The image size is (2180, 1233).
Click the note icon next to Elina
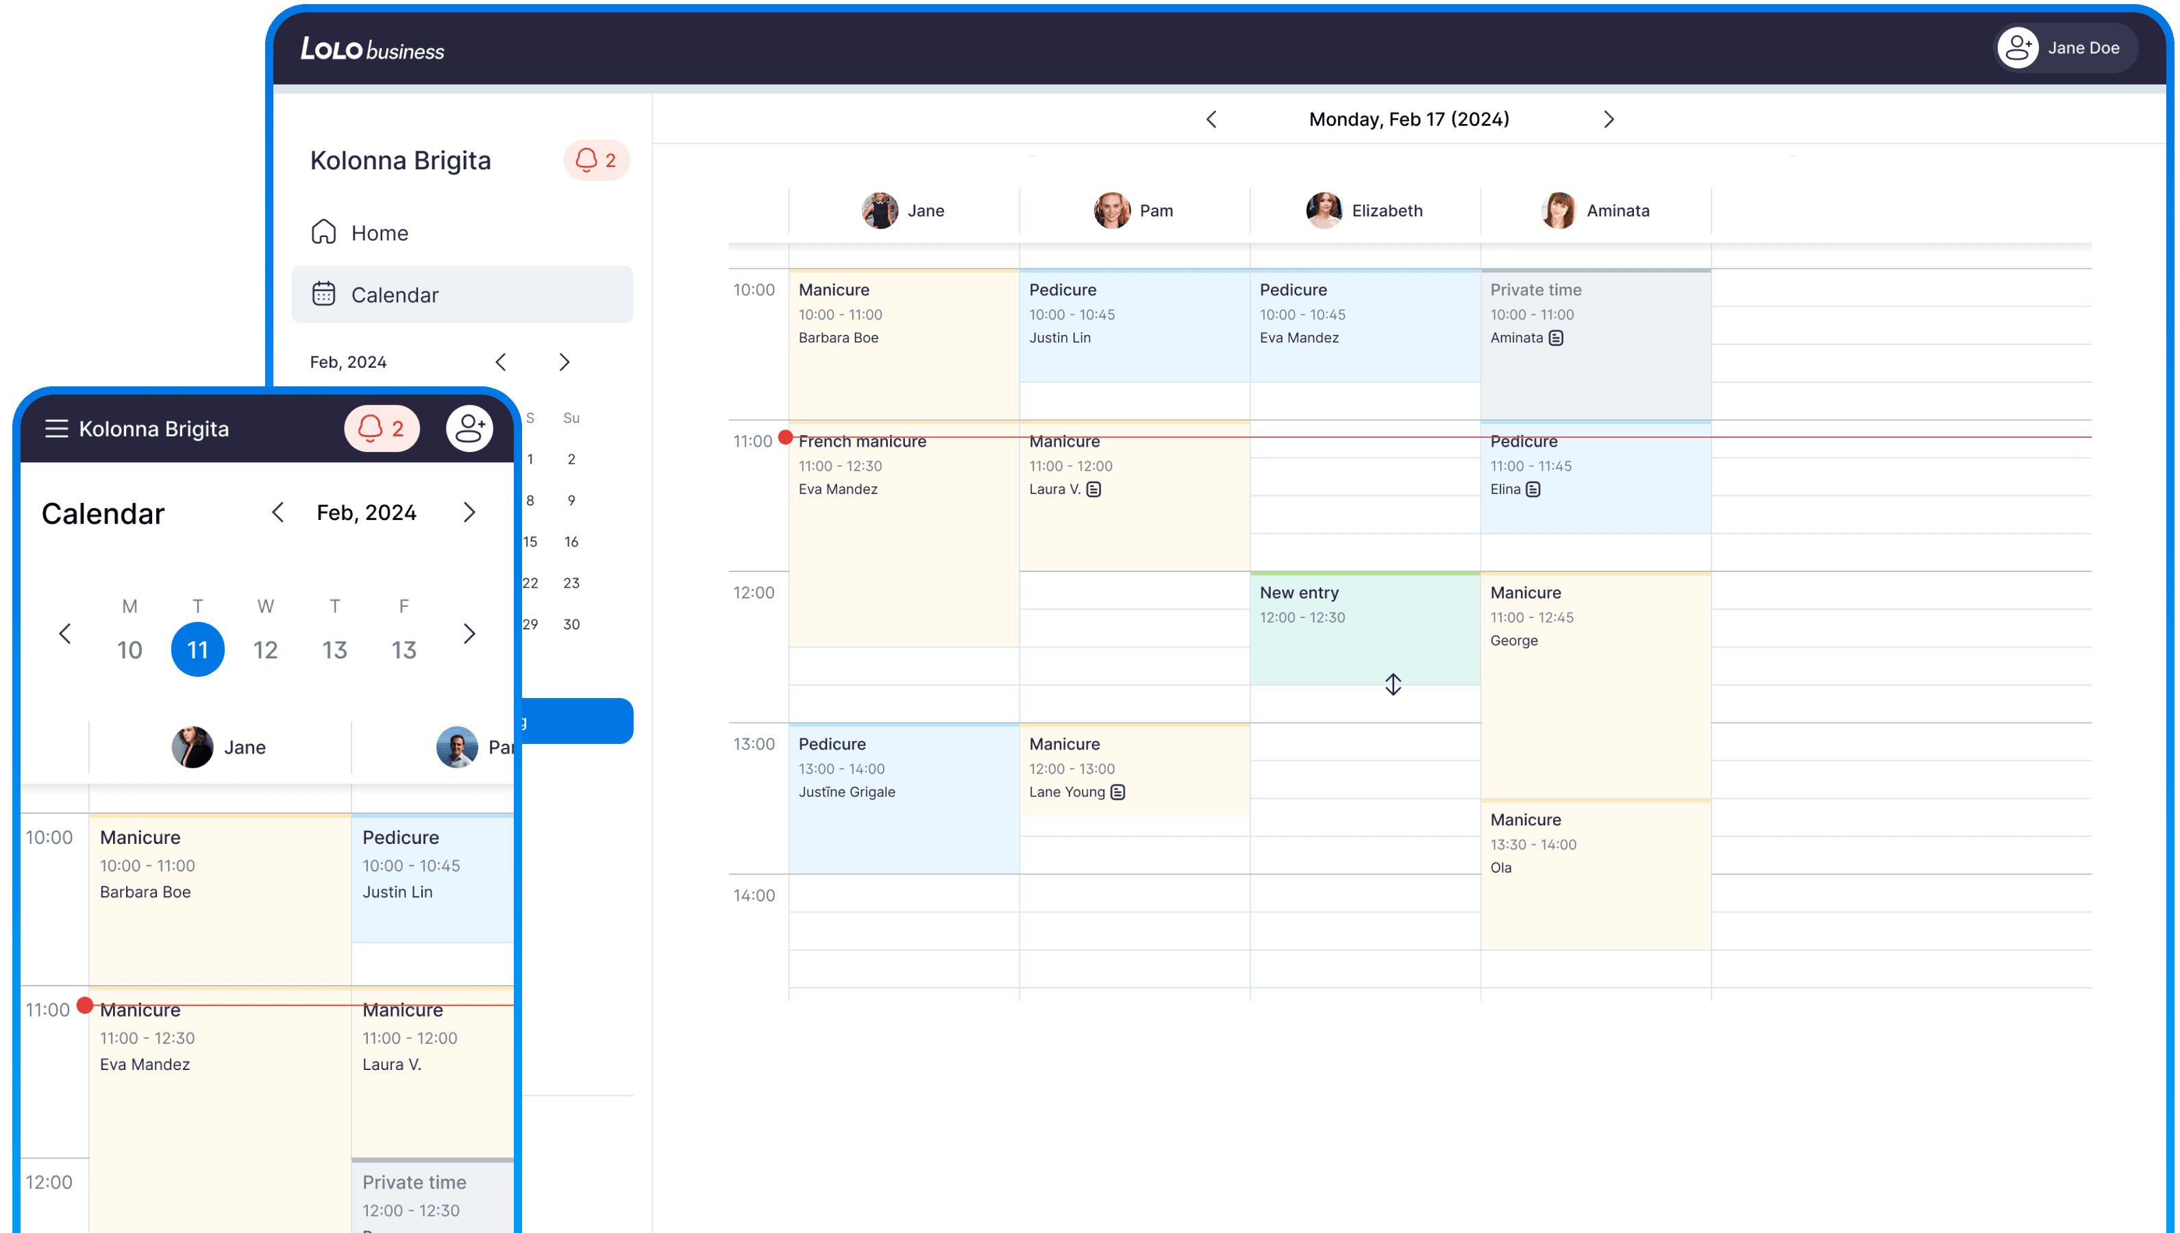point(1533,490)
